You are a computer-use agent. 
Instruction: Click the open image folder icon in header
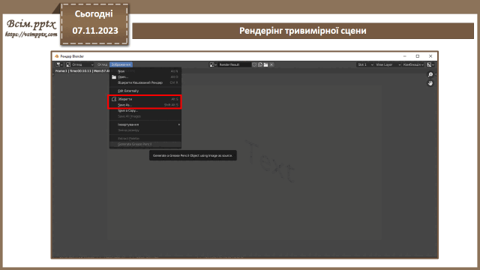[265, 64]
